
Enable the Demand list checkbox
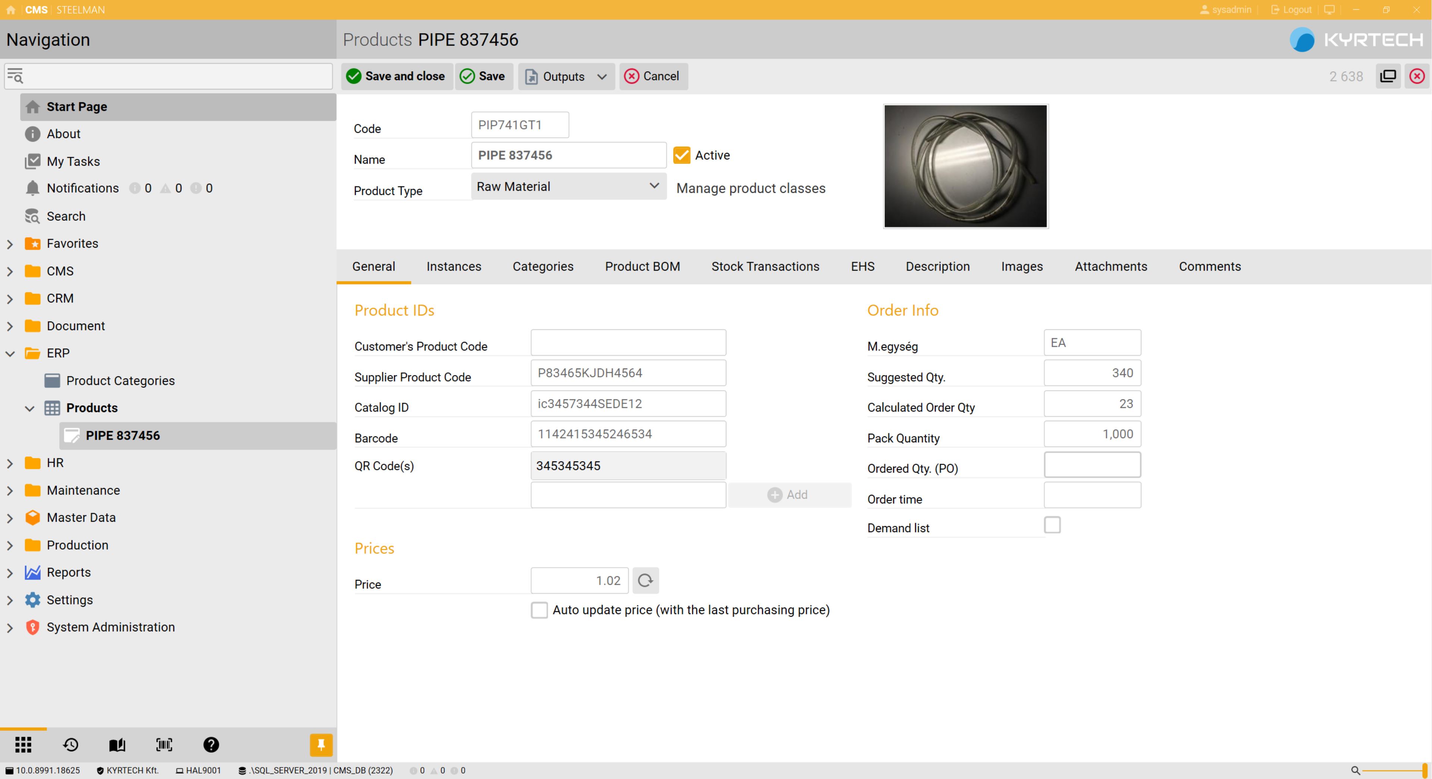click(1052, 525)
